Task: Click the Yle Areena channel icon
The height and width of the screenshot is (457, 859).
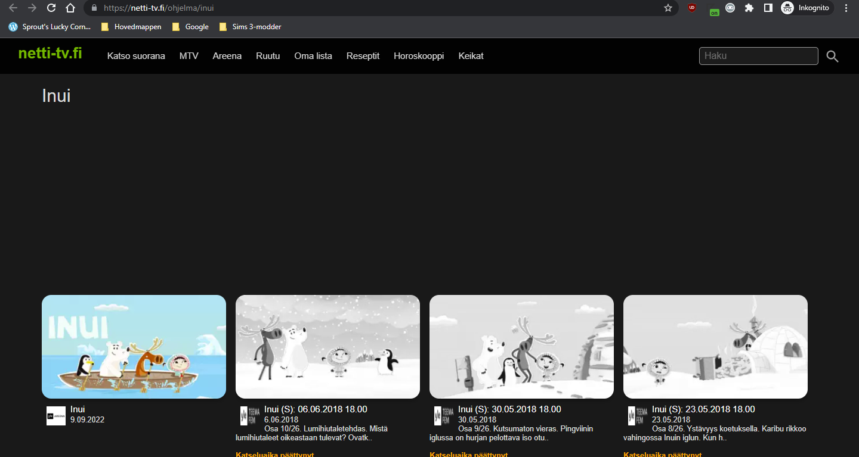Action: pyautogui.click(x=55, y=415)
